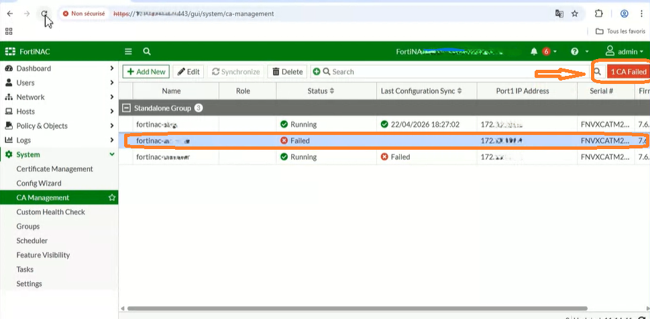Bookmark page with the star icon
The width and height of the screenshot is (650, 319).
click(x=575, y=13)
